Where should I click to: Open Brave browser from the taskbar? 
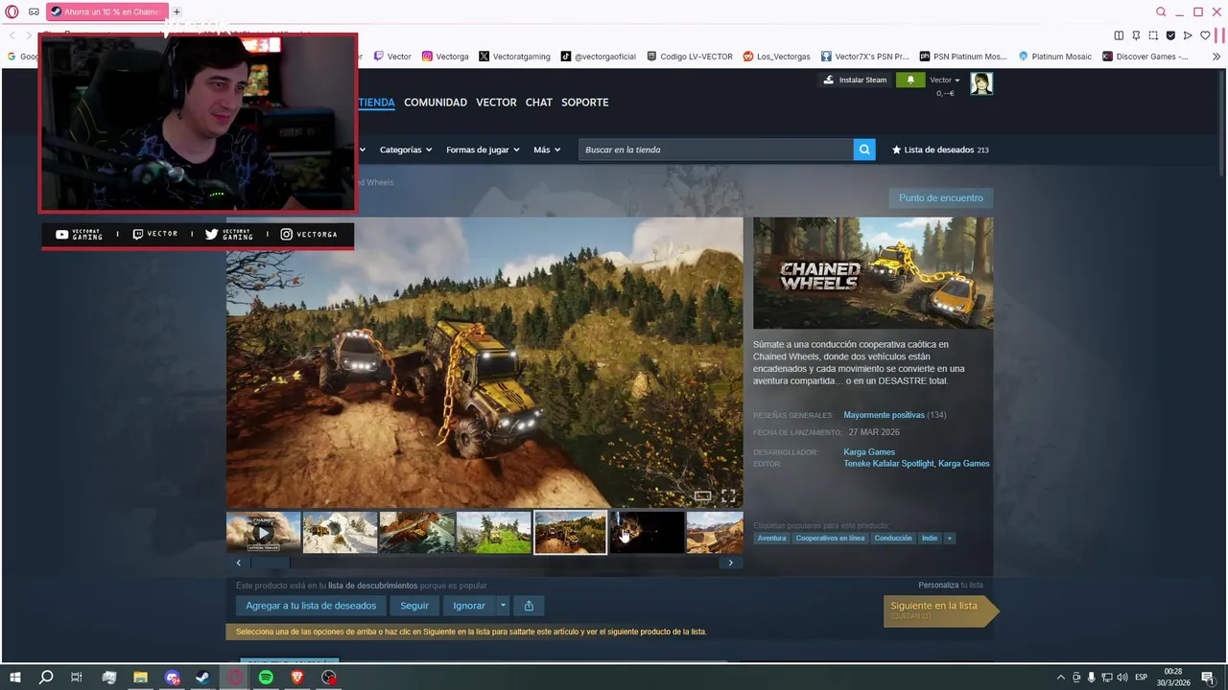[x=297, y=678]
